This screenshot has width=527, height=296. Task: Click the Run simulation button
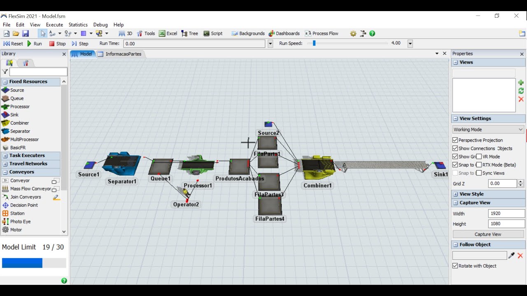pos(35,44)
